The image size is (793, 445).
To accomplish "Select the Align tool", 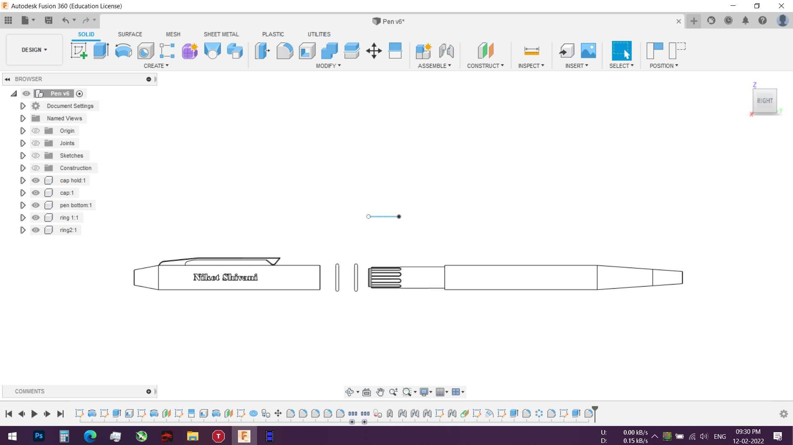I will coord(395,51).
